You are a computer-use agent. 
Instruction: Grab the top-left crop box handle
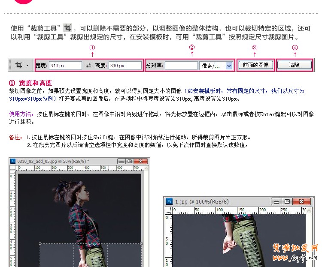pyautogui.click(x=40, y=244)
